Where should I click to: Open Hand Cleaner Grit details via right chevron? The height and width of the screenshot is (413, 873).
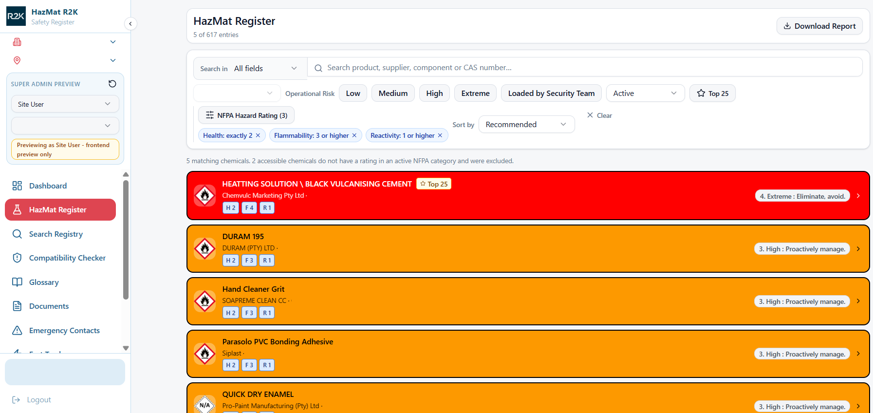[858, 301]
